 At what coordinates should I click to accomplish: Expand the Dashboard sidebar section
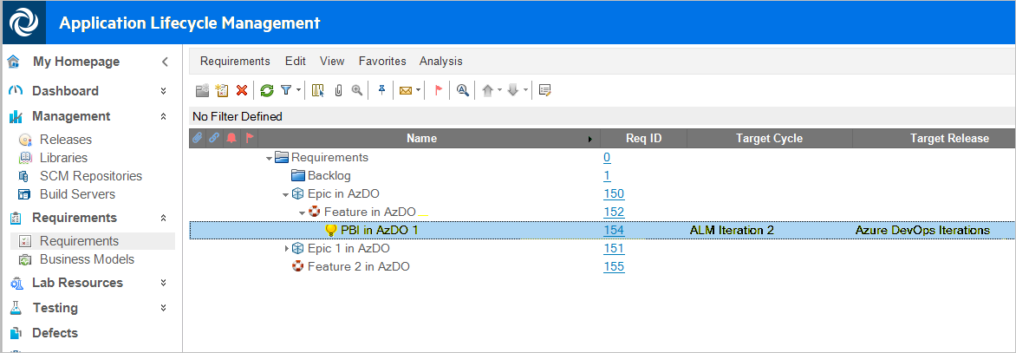click(163, 91)
